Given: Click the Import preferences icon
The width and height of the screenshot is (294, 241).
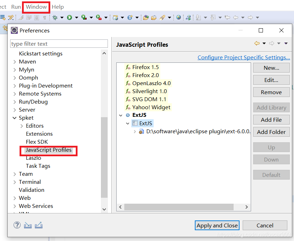Looking at the screenshot, I should pyautogui.click(x=28, y=225).
